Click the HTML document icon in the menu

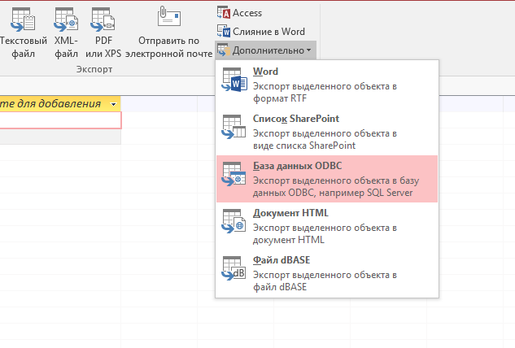[x=233, y=220]
